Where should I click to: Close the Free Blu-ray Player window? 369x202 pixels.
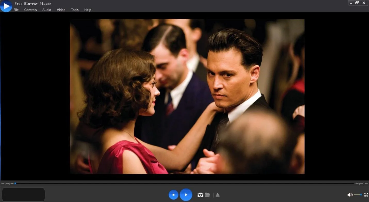pos(364,3)
